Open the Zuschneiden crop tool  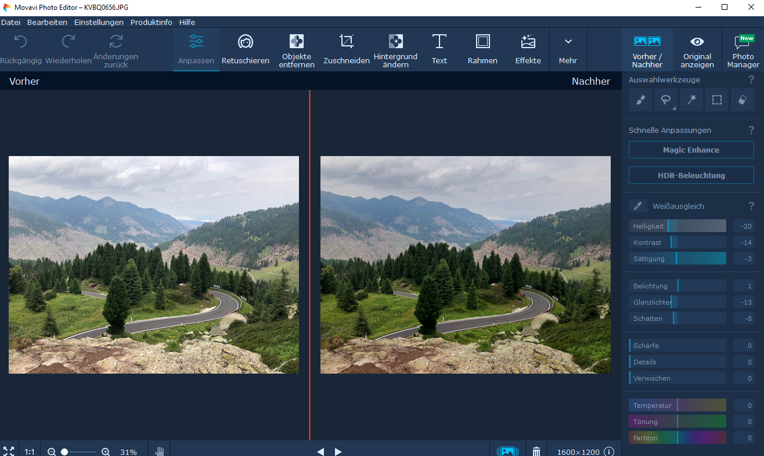pyautogui.click(x=346, y=49)
